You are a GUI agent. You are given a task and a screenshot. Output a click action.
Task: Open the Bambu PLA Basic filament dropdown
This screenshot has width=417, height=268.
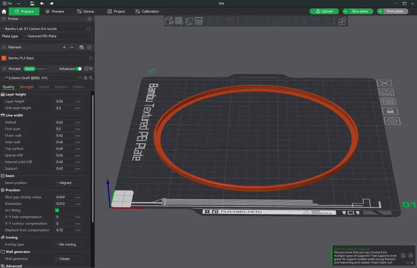point(48,58)
